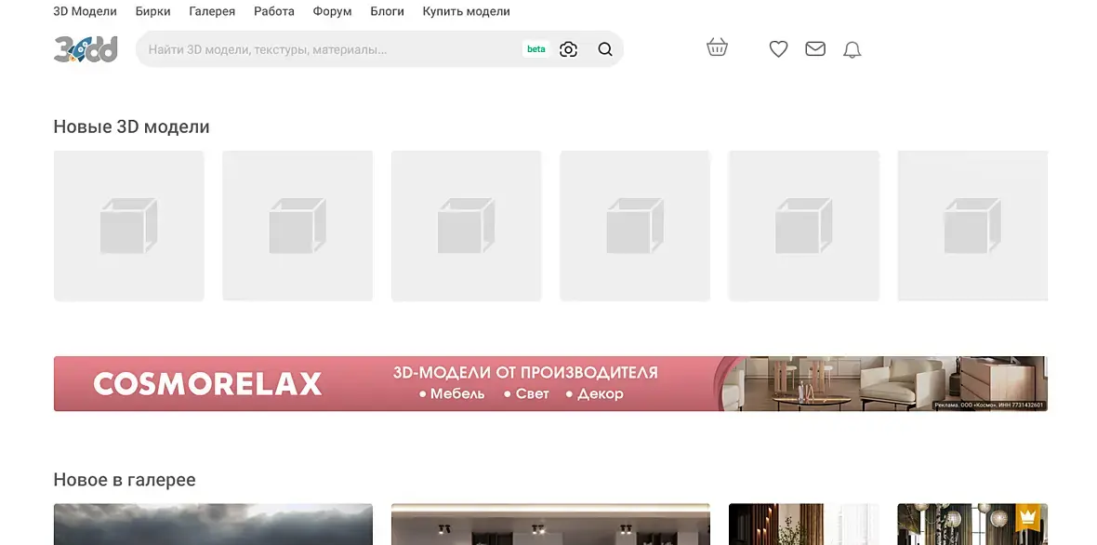The width and height of the screenshot is (1097, 545).
Task: Open the gallery image with ceiling spotlights
Action: pos(550,524)
